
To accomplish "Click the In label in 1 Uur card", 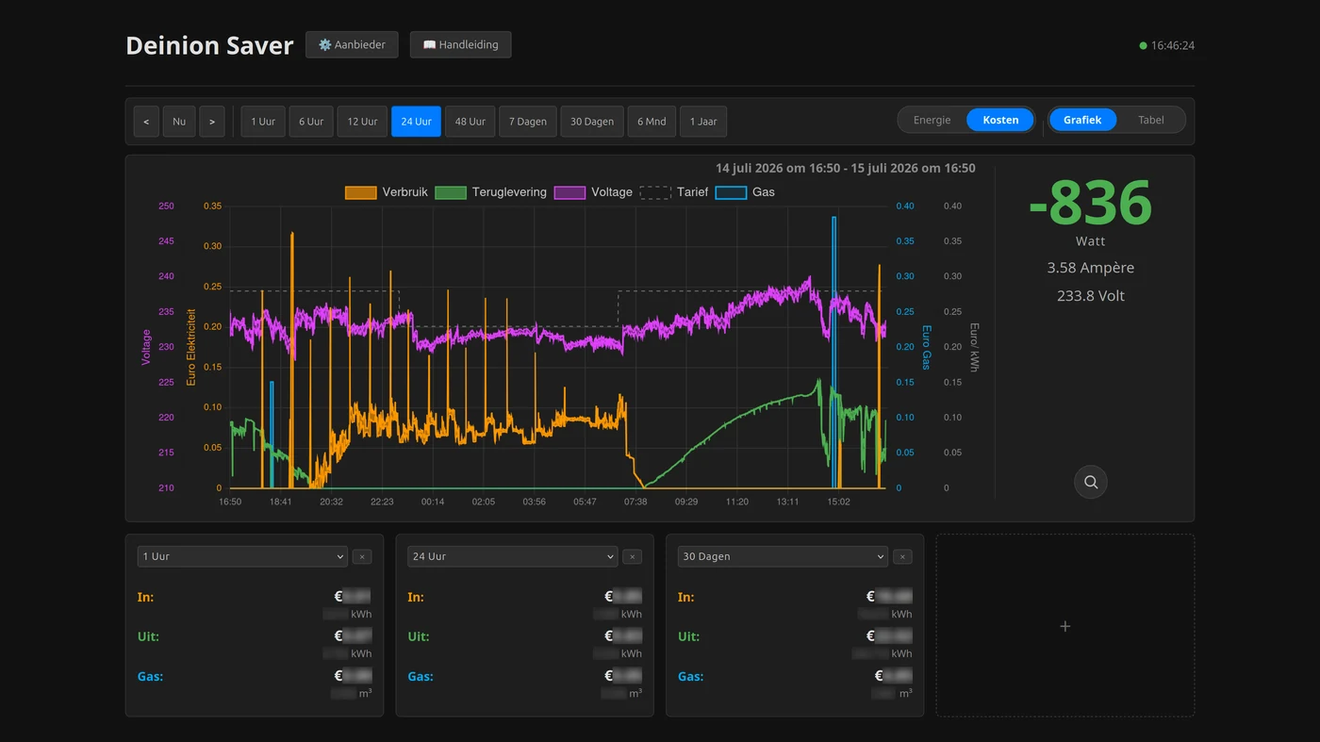I will pyautogui.click(x=145, y=597).
